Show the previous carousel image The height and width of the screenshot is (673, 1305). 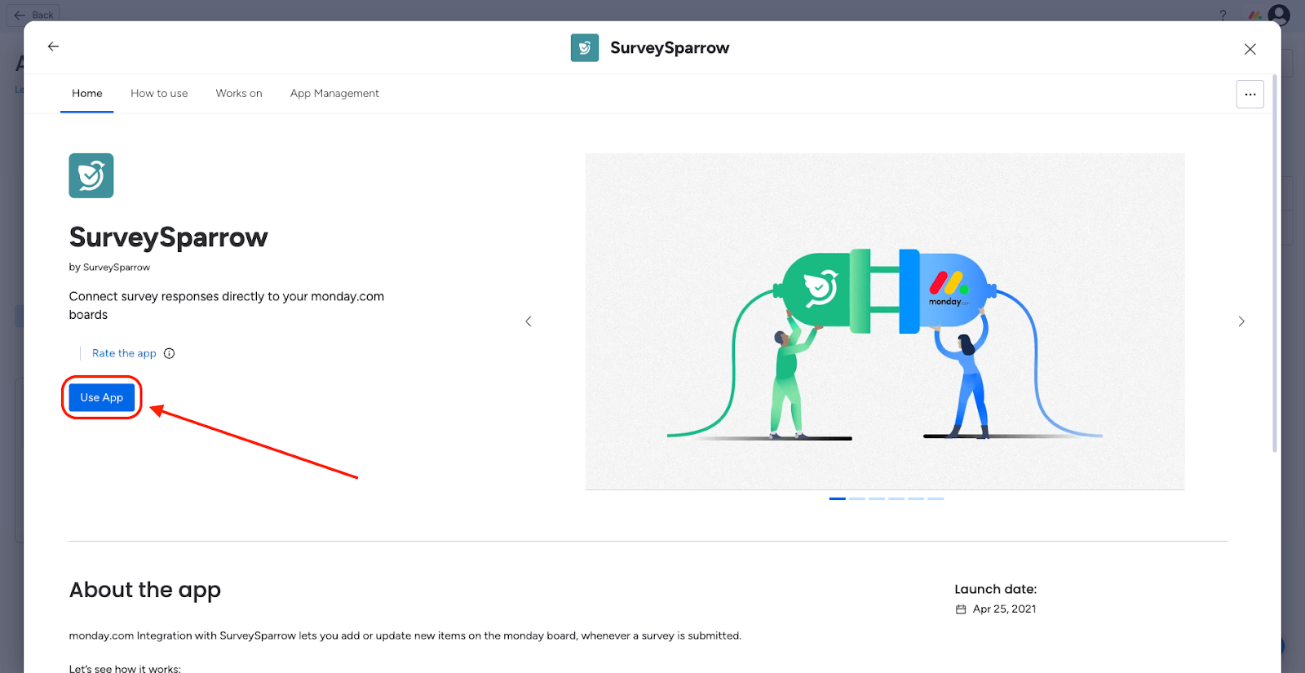coord(529,321)
